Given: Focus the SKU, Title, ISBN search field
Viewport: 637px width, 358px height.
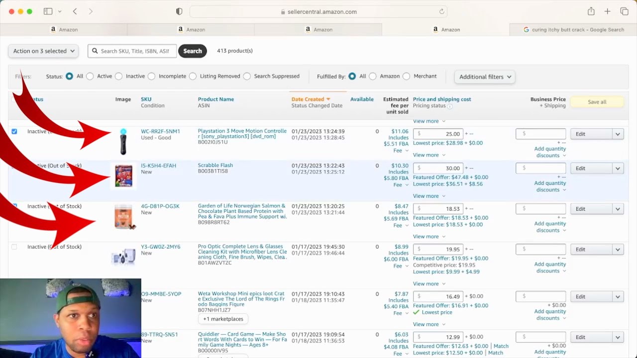Looking at the screenshot, I should click(x=132, y=51).
